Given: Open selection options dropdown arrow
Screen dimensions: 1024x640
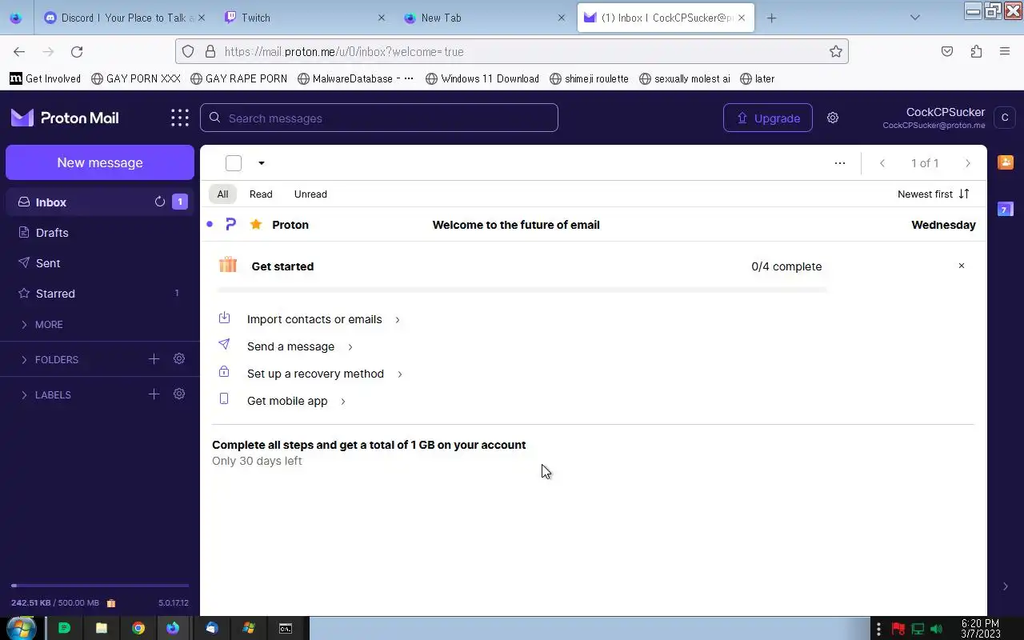Looking at the screenshot, I should click(261, 163).
